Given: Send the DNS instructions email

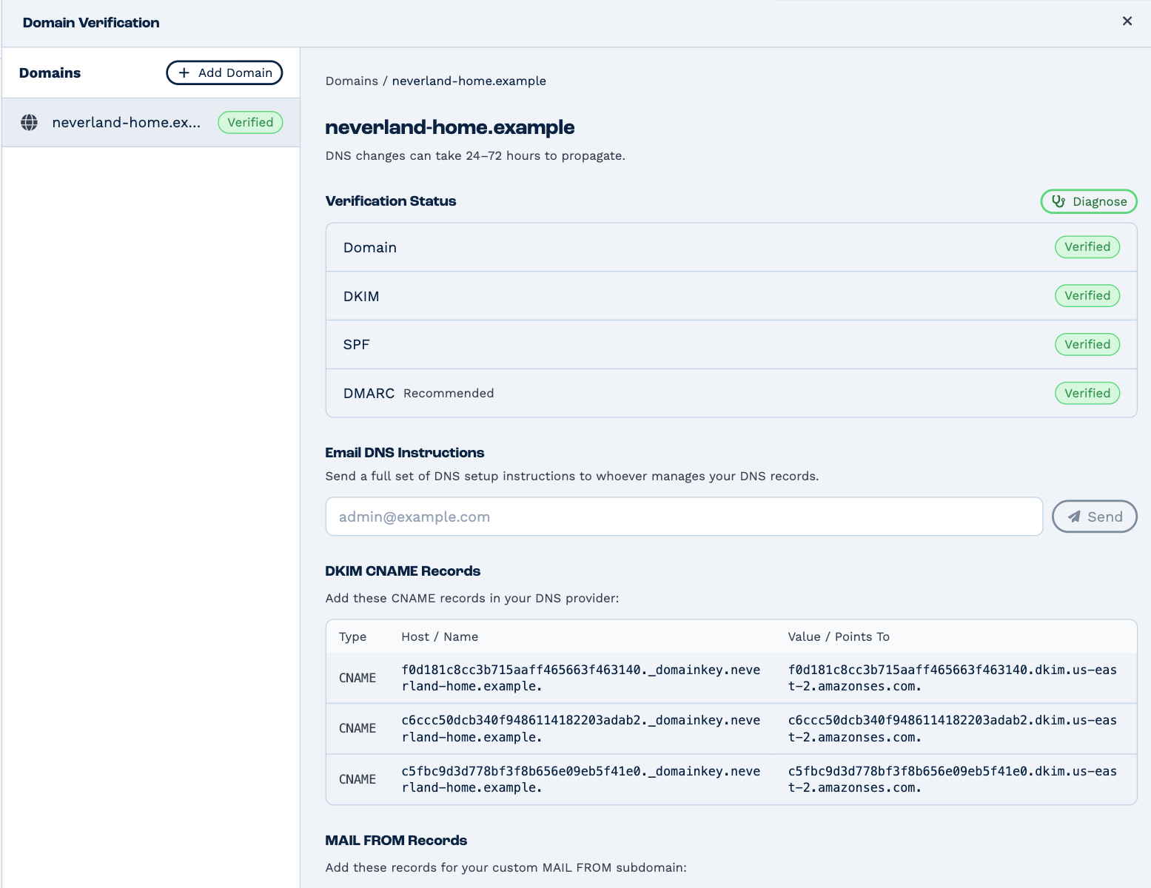Looking at the screenshot, I should pos(1095,517).
